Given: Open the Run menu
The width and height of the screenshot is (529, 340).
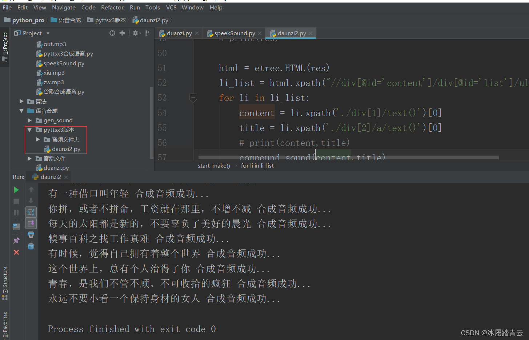Looking at the screenshot, I should coord(135,7).
